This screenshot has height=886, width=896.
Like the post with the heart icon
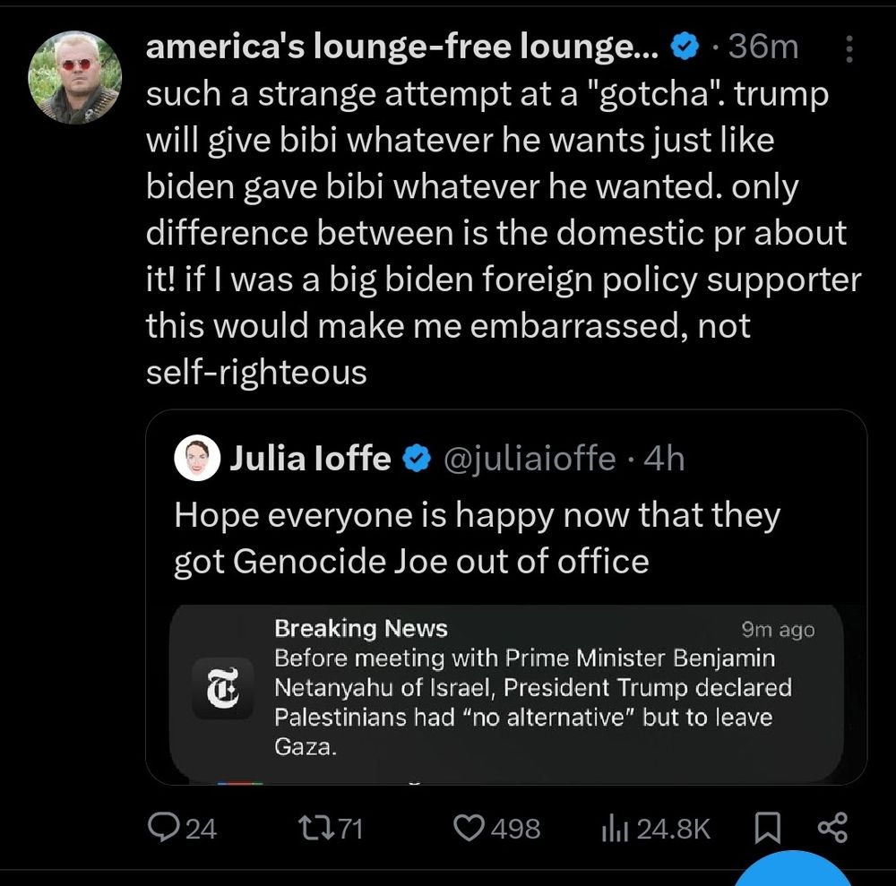coord(470,828)
